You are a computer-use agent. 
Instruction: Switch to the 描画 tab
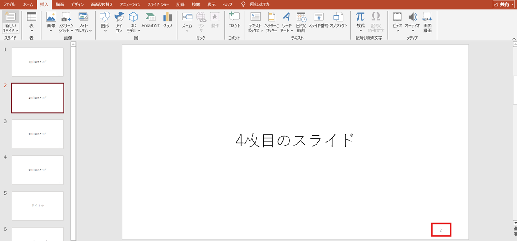click(60, 4)
